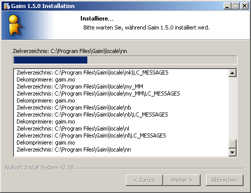Click the Gaim installer icon in title bar
The width and height of the screenshot is (251, 193).
6,6
